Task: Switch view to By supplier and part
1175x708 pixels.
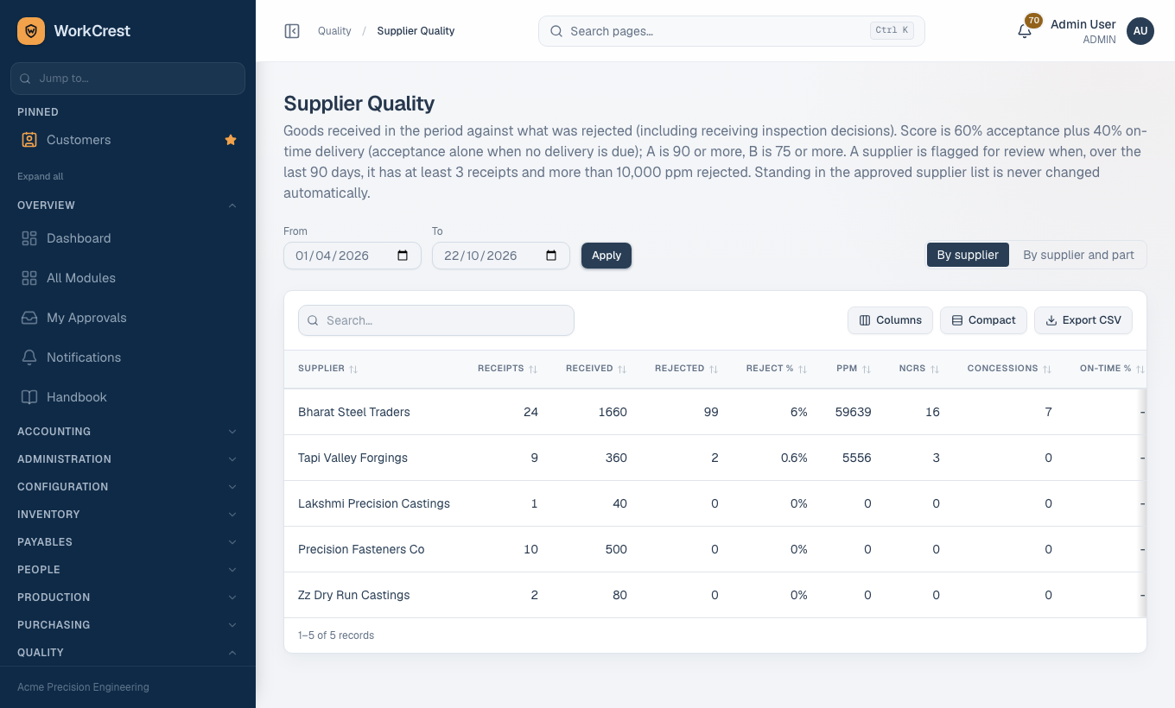Action: pos(1078,255)
